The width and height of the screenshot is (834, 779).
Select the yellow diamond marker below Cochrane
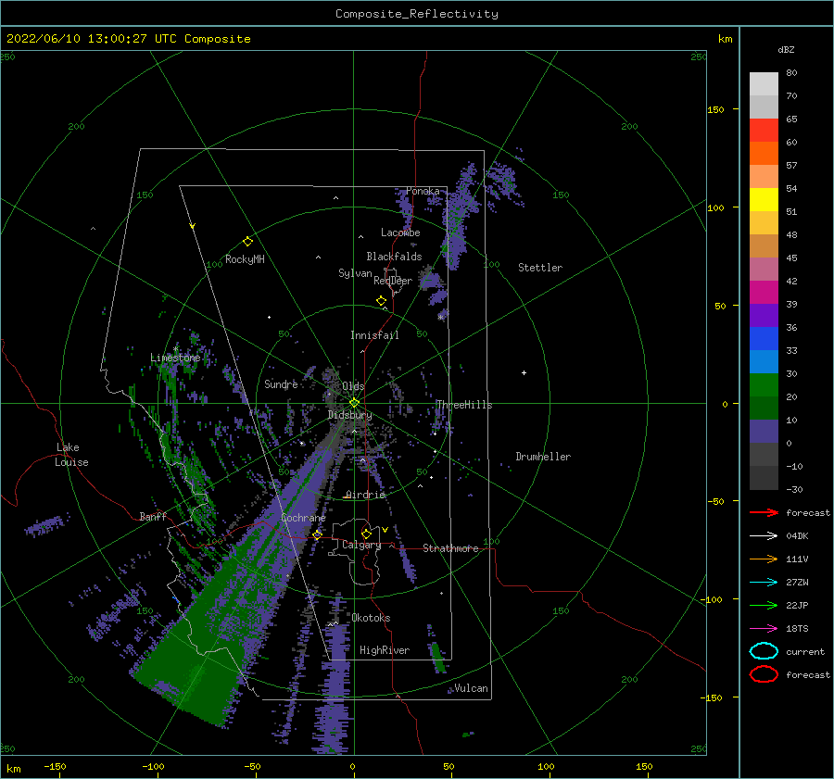coord(318,534)
